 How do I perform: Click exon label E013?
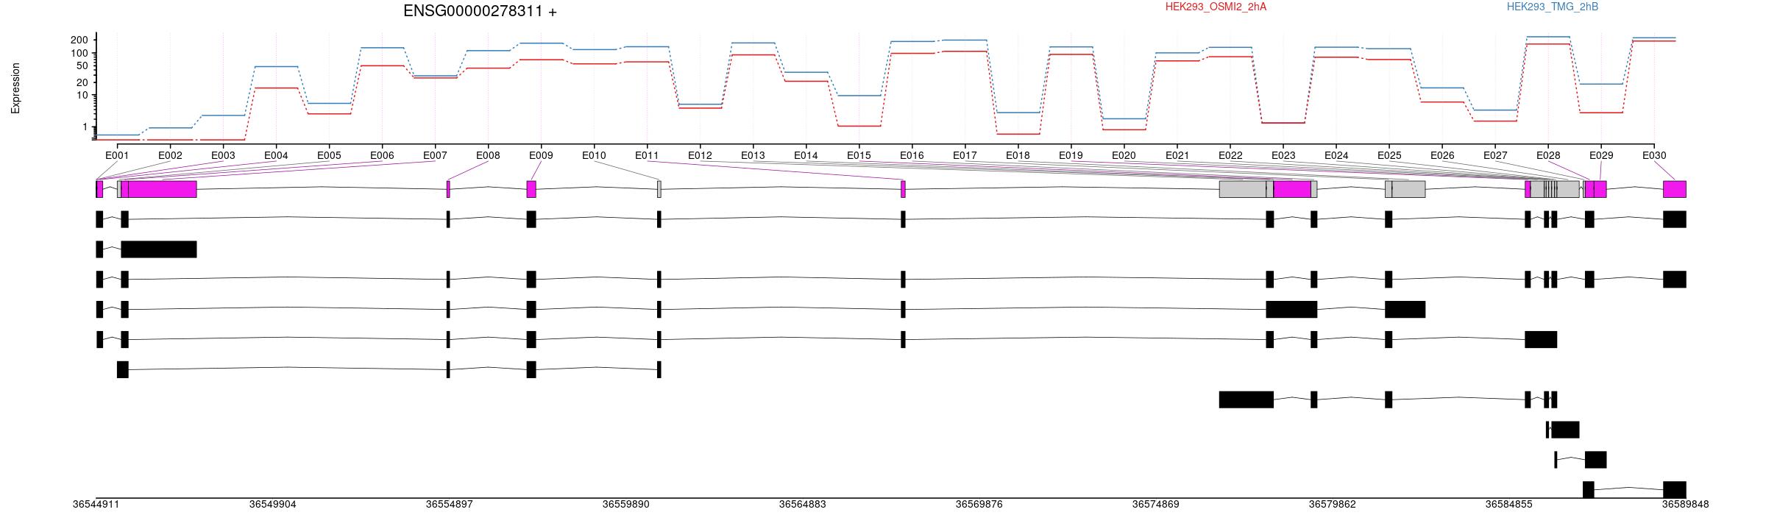pyautogui.click(x=753, y=155)
